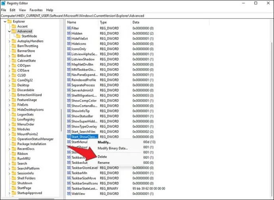
Task: Choose Modify... in the context menu
Action: click(104, 142)
